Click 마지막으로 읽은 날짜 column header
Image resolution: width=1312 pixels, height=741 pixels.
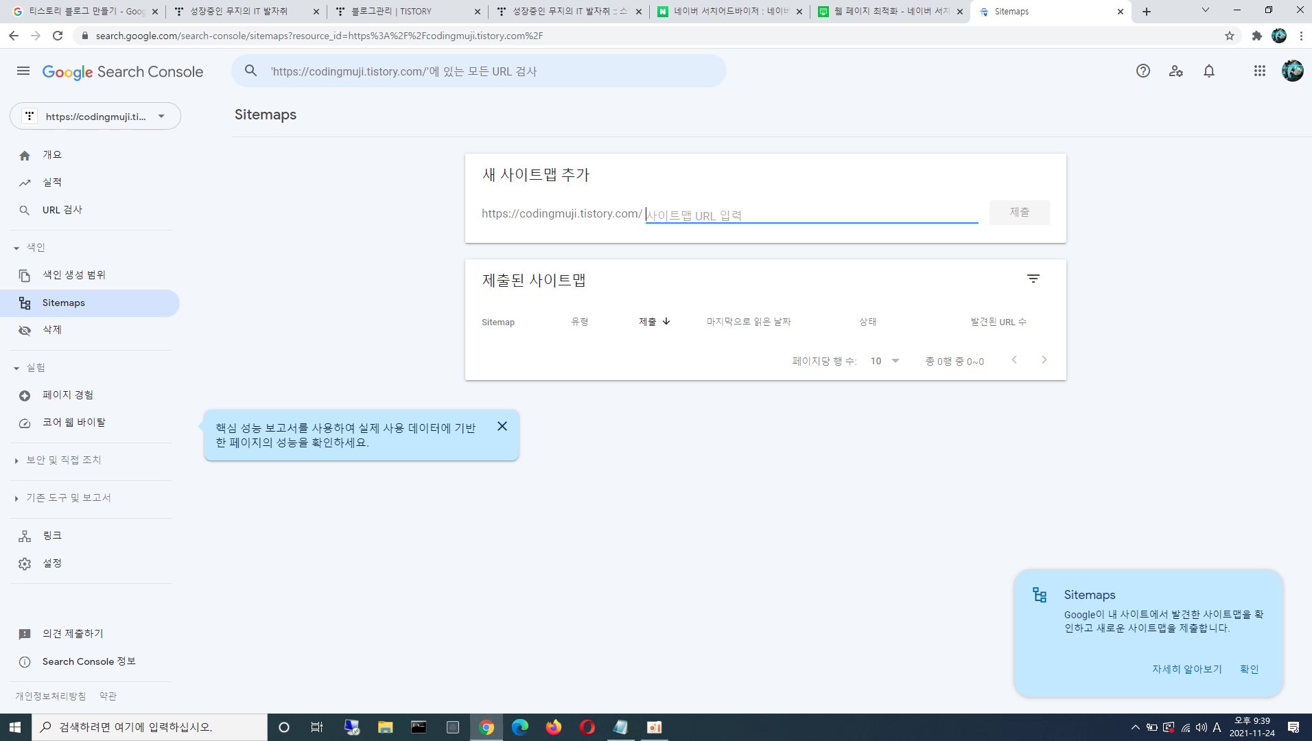pos(749,322)
